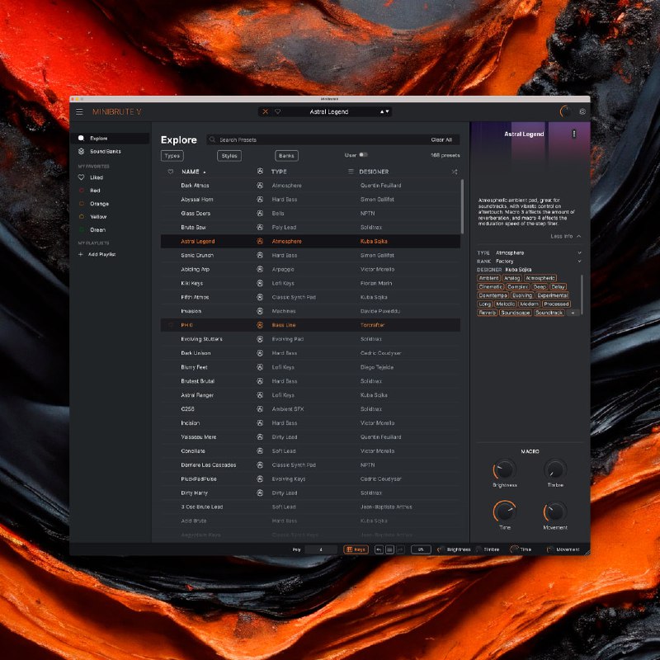
Task: Click the preset list scrollbar
Action: [x=462, y=206]
